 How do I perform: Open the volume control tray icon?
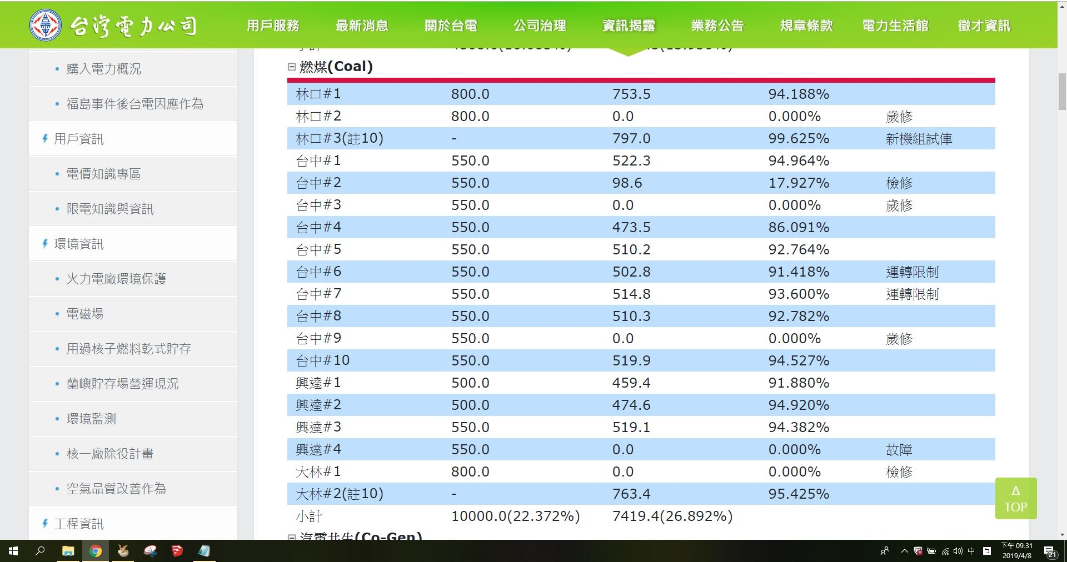coord(958,551)
